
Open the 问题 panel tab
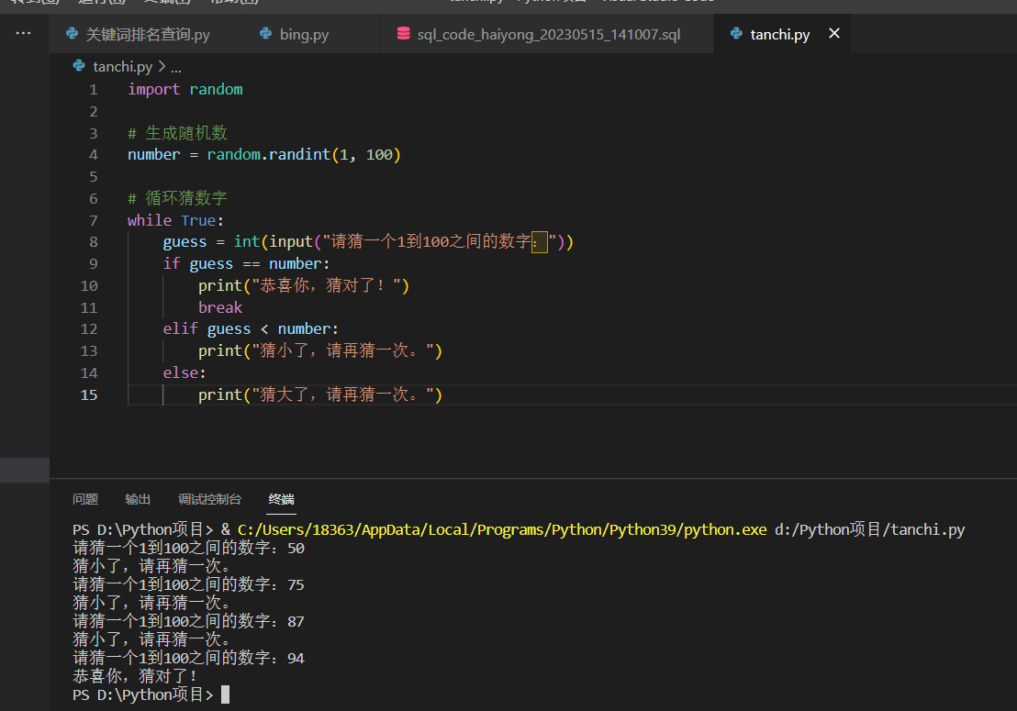tap(85, 499)
